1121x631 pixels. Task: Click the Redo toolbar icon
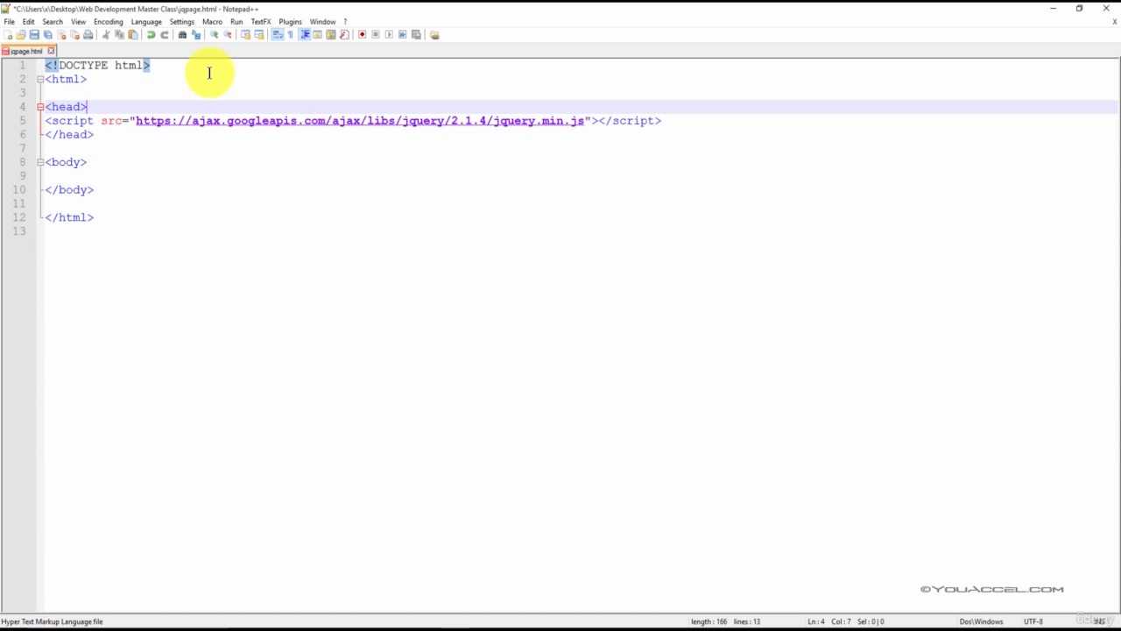click(x=164, y=35)
